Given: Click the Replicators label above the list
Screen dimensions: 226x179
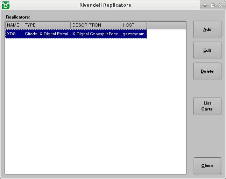Looking at the screenshot, I should click(x=18, y=17).
